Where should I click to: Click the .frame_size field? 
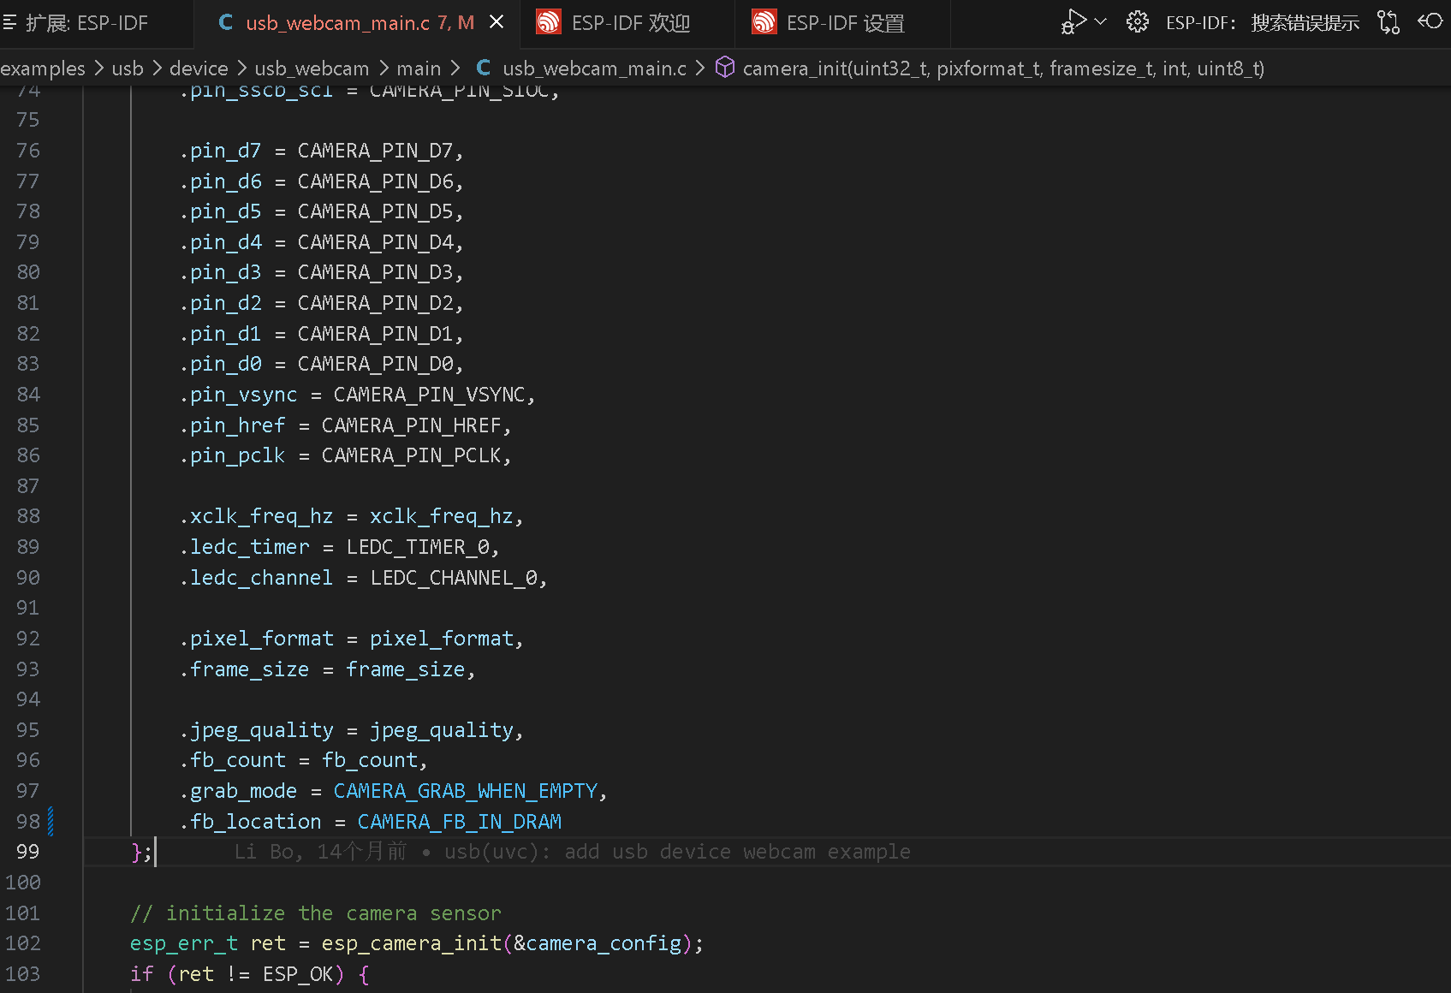245,669
